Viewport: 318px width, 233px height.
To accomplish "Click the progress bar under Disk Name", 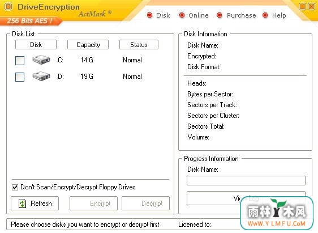I will point(246,181).
